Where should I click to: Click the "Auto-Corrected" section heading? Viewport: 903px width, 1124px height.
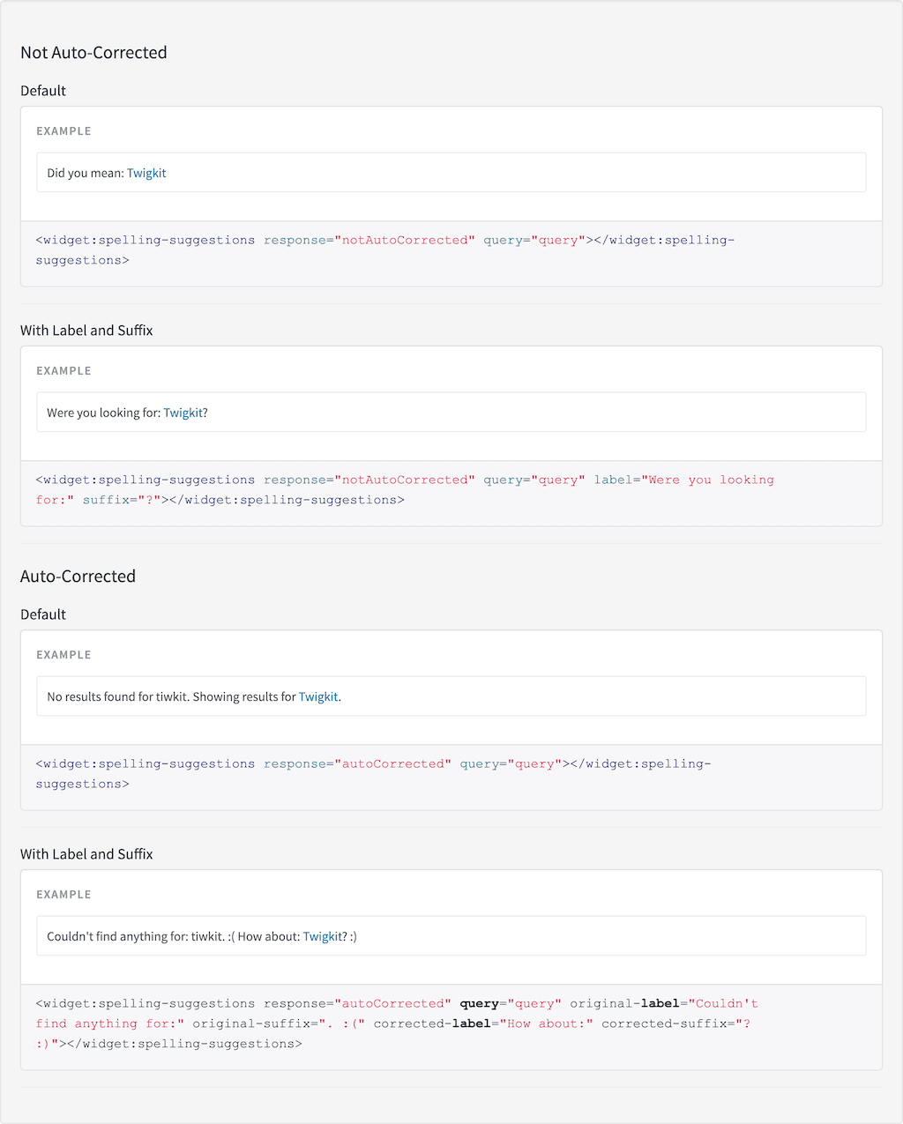tap(78, 577)
